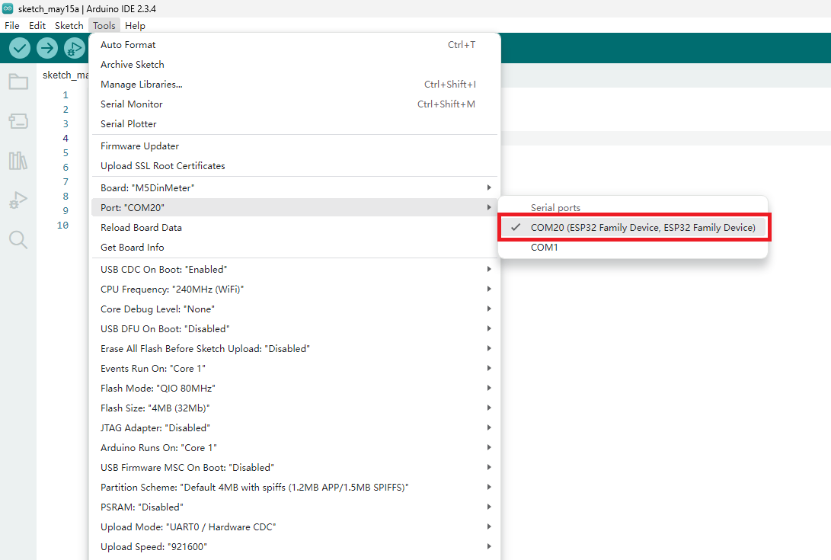Click Get Board Info
The image size is (831, 560).
(x=295, y=247)
